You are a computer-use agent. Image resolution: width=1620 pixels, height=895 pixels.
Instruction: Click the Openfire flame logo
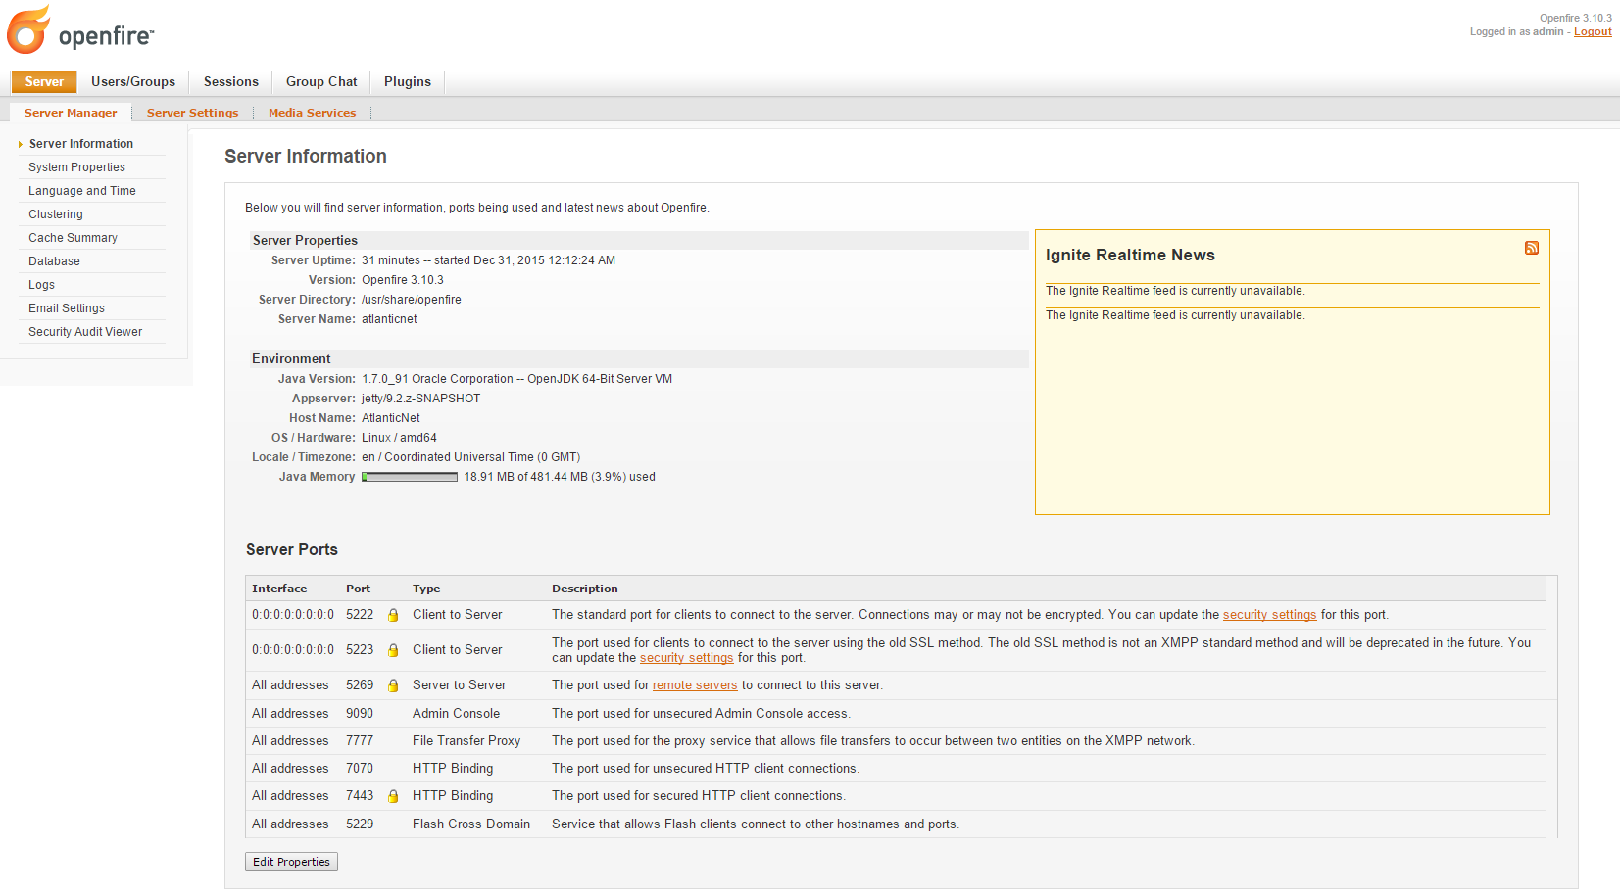(28, 29)
